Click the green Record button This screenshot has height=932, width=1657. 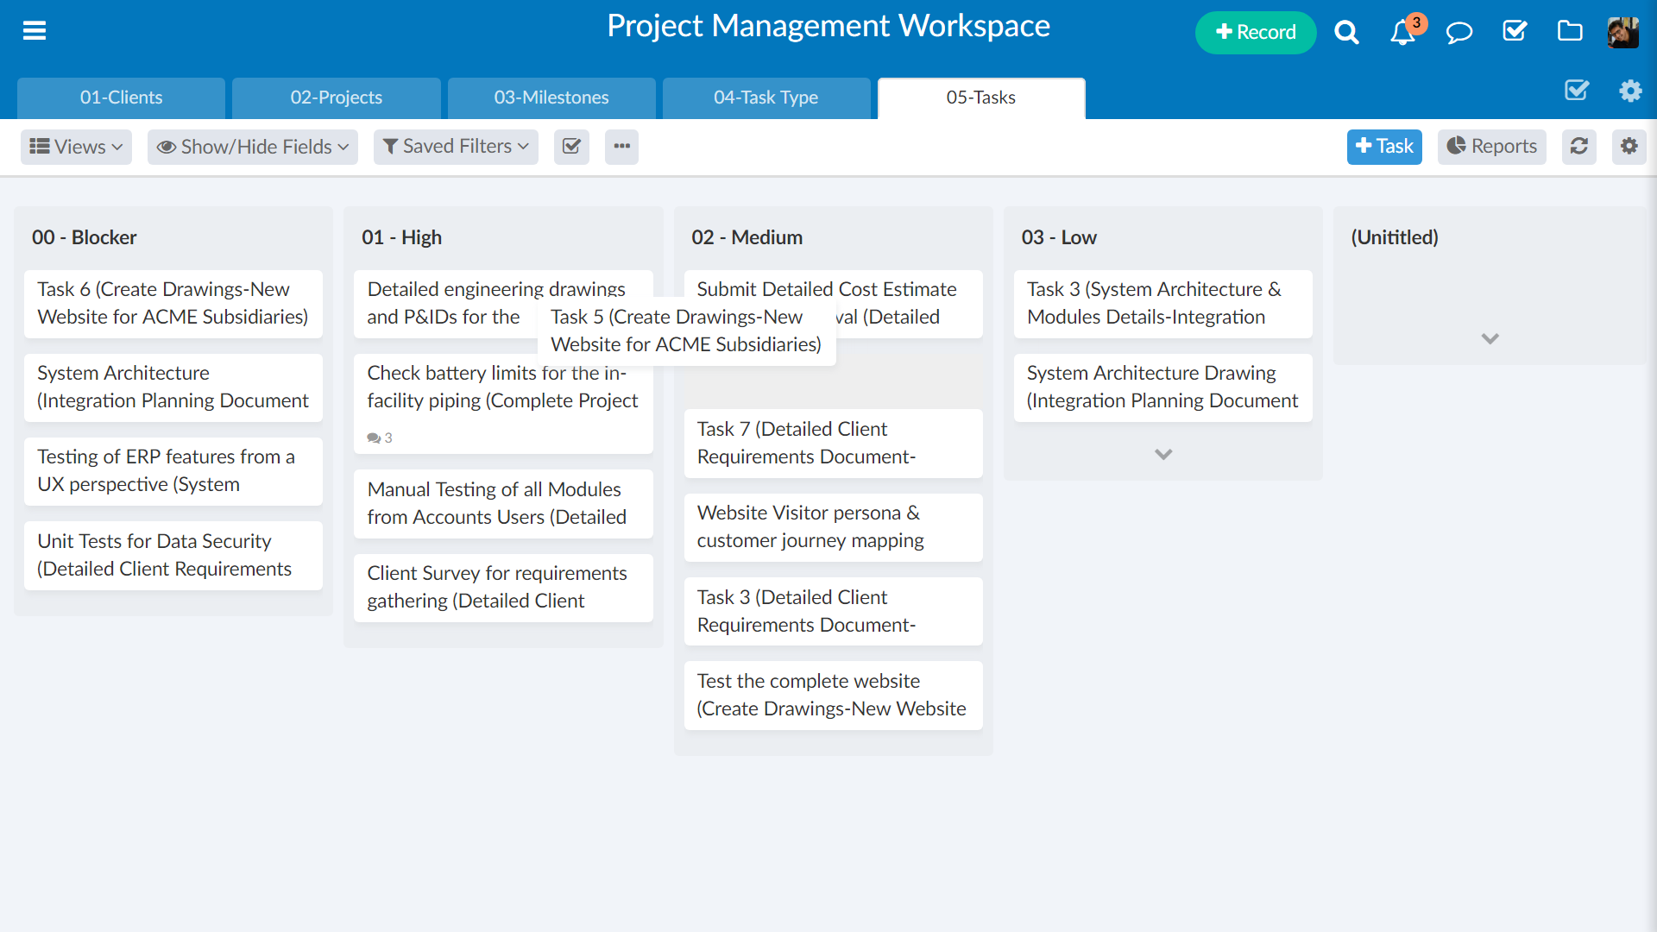click(x=1255, y=33)
